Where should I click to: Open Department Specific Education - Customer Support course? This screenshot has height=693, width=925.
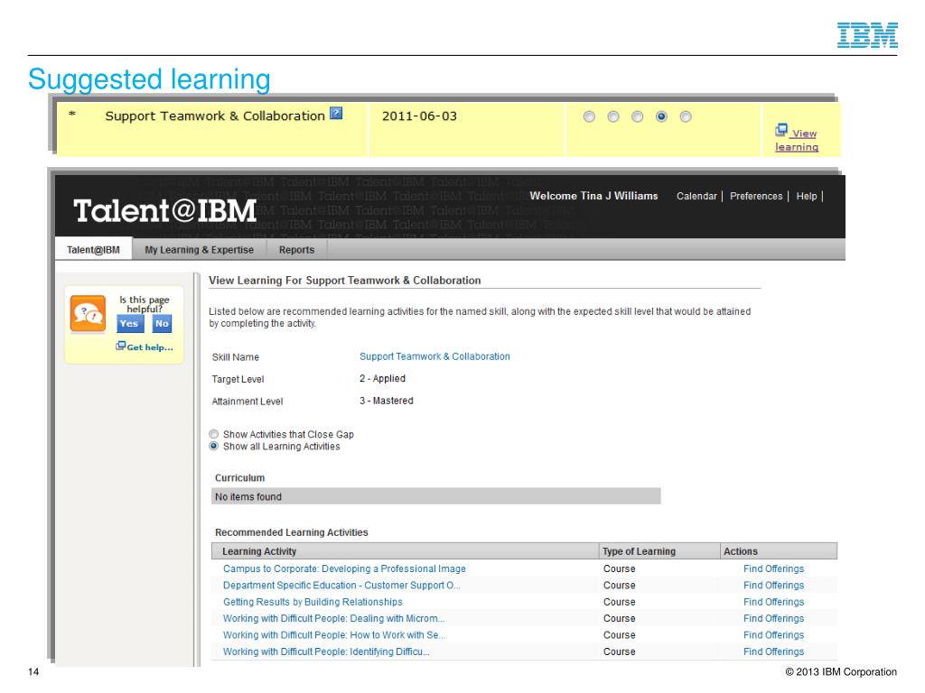(341, 585)
